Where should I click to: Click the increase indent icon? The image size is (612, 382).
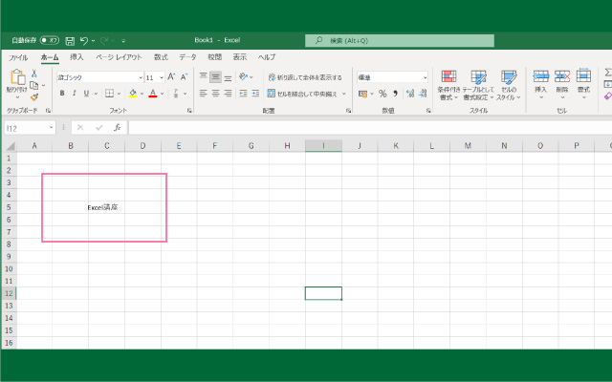point(255,94)
